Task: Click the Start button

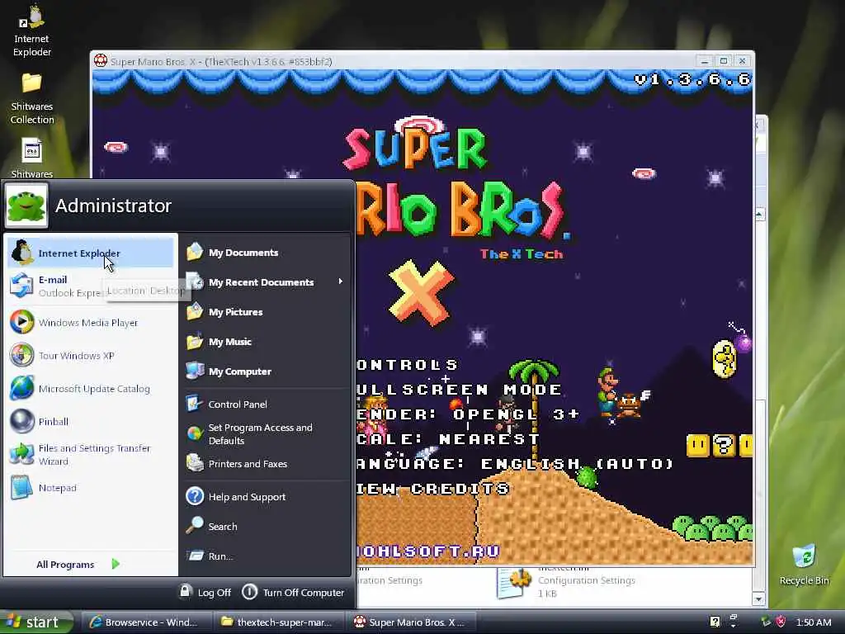Action: point(35,622)
